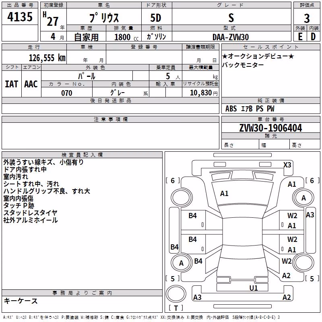Click model code DAA-ZVW30

[x=231, y=37]
